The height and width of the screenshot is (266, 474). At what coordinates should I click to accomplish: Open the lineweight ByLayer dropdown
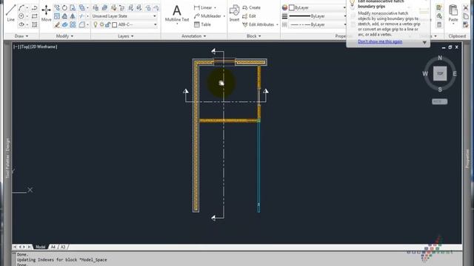click(317, 16)
